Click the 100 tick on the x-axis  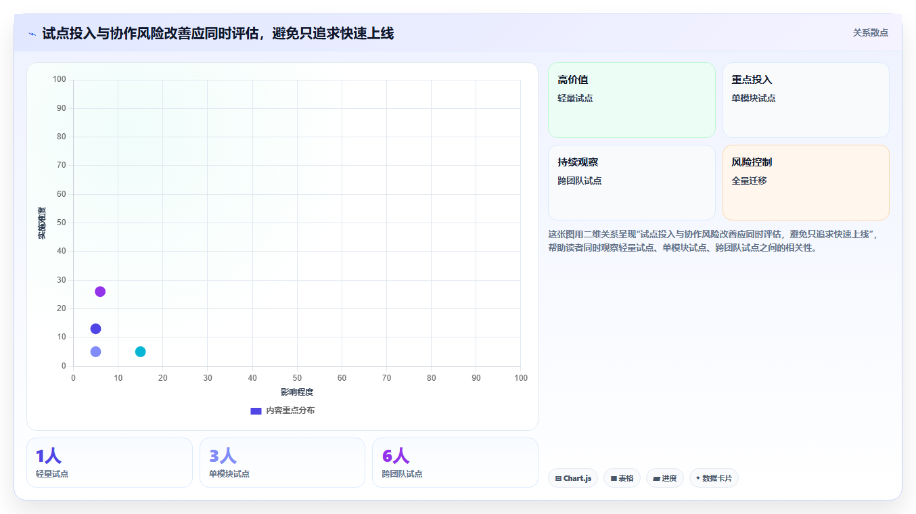(521, 378)
